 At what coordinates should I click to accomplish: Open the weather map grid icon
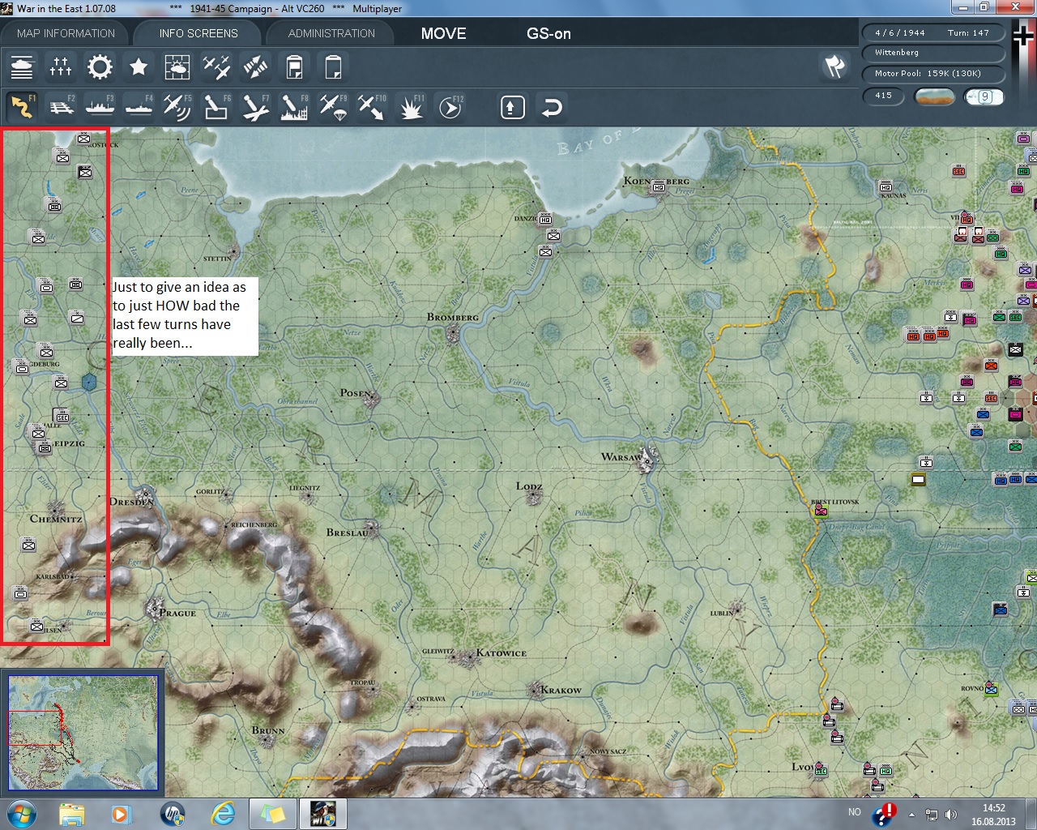click(177, 66)
